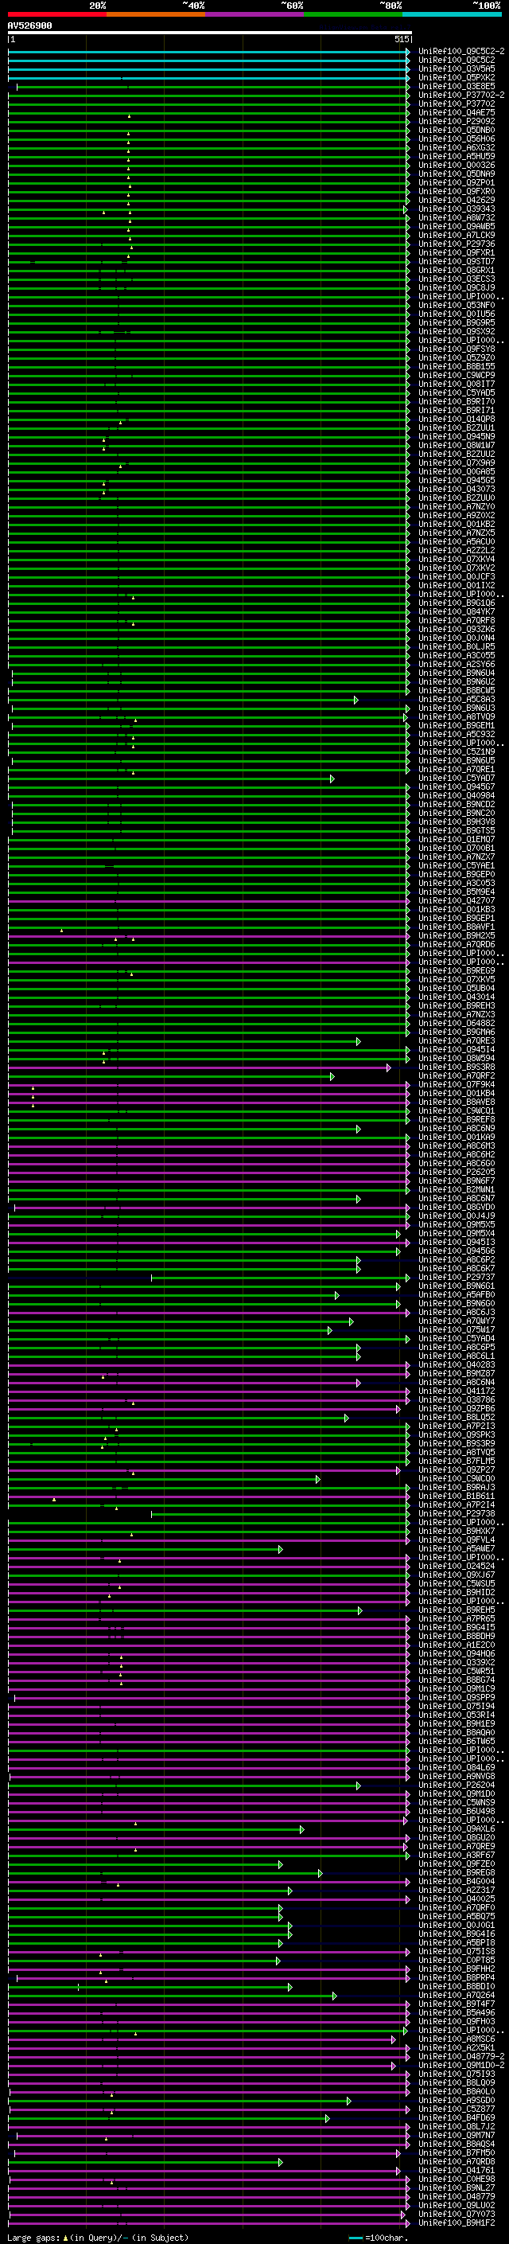Click label UniRef100_A7QWY7
The width and height of the screenshot is (509, 2244).
point(457,1321)
